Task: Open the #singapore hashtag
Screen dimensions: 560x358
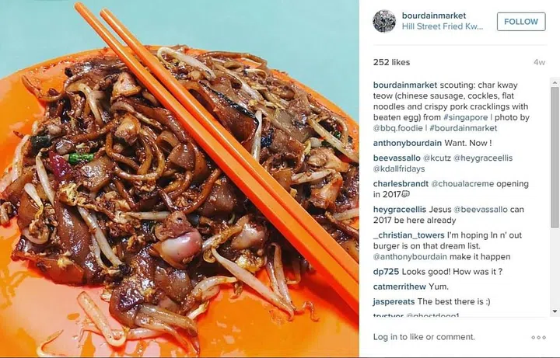Action: (x=465, y=117)
